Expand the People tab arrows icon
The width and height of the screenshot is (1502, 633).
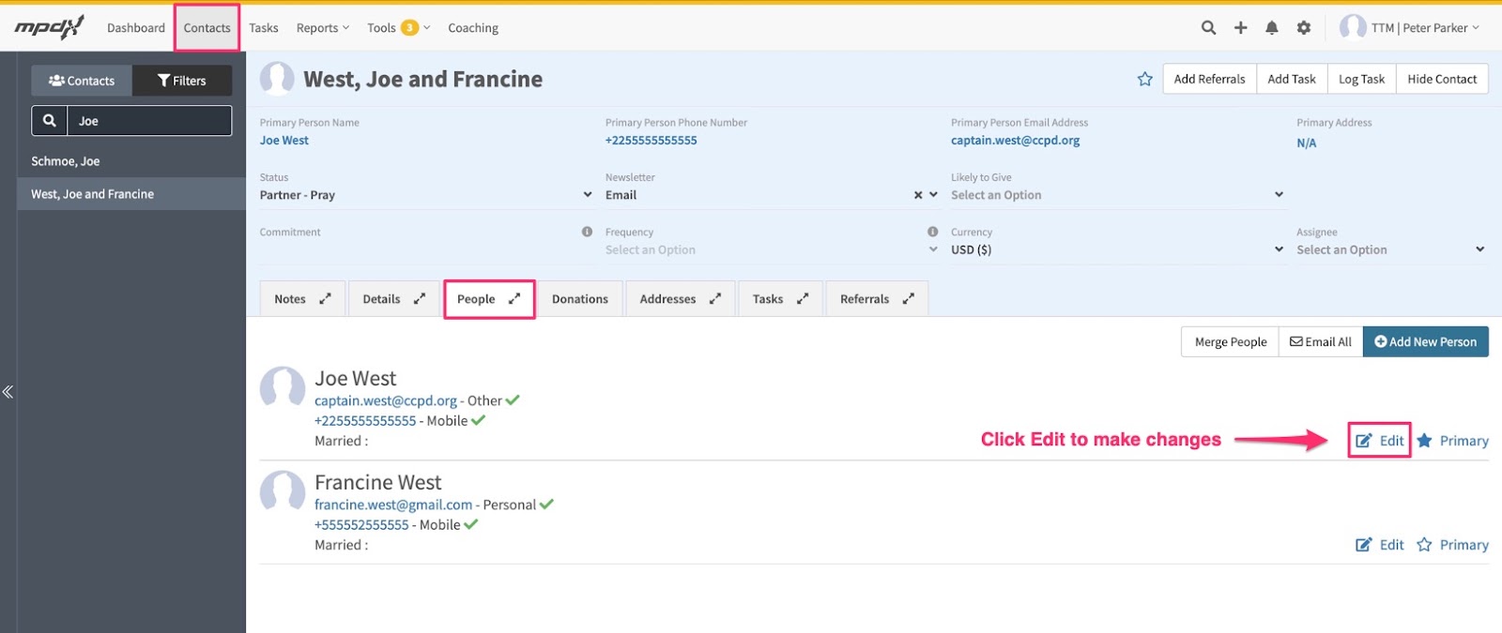(513, 299)
